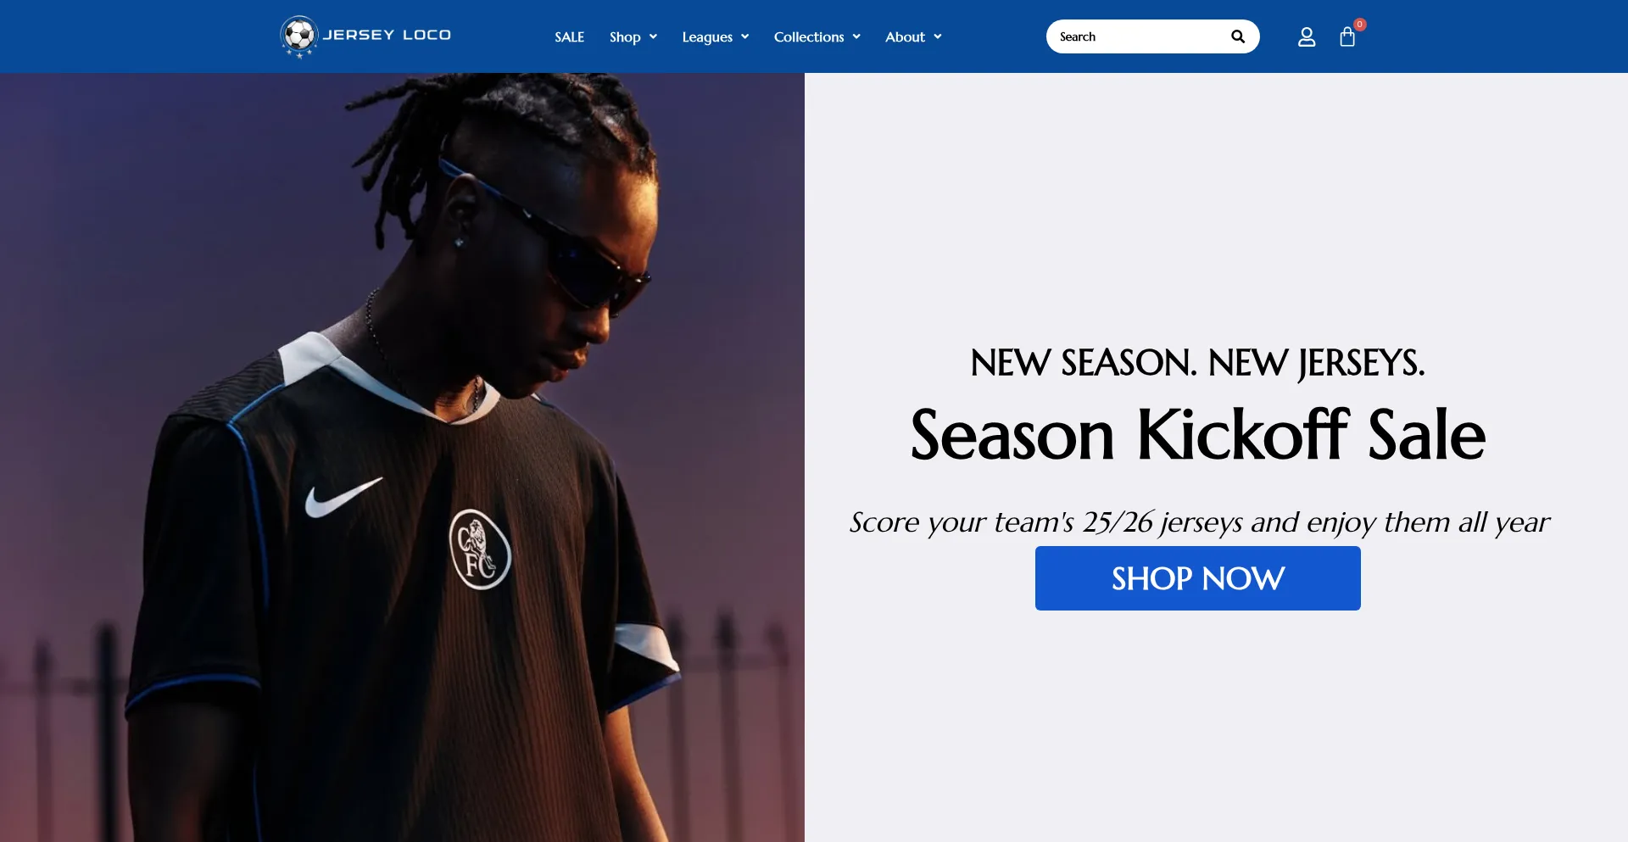Click the Season Kickoff Sale heading
1628x842 pixels.
pos(1197,435)
